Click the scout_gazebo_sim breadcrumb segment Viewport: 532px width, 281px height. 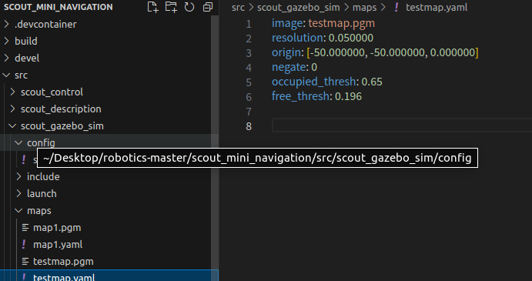(298, 7)
